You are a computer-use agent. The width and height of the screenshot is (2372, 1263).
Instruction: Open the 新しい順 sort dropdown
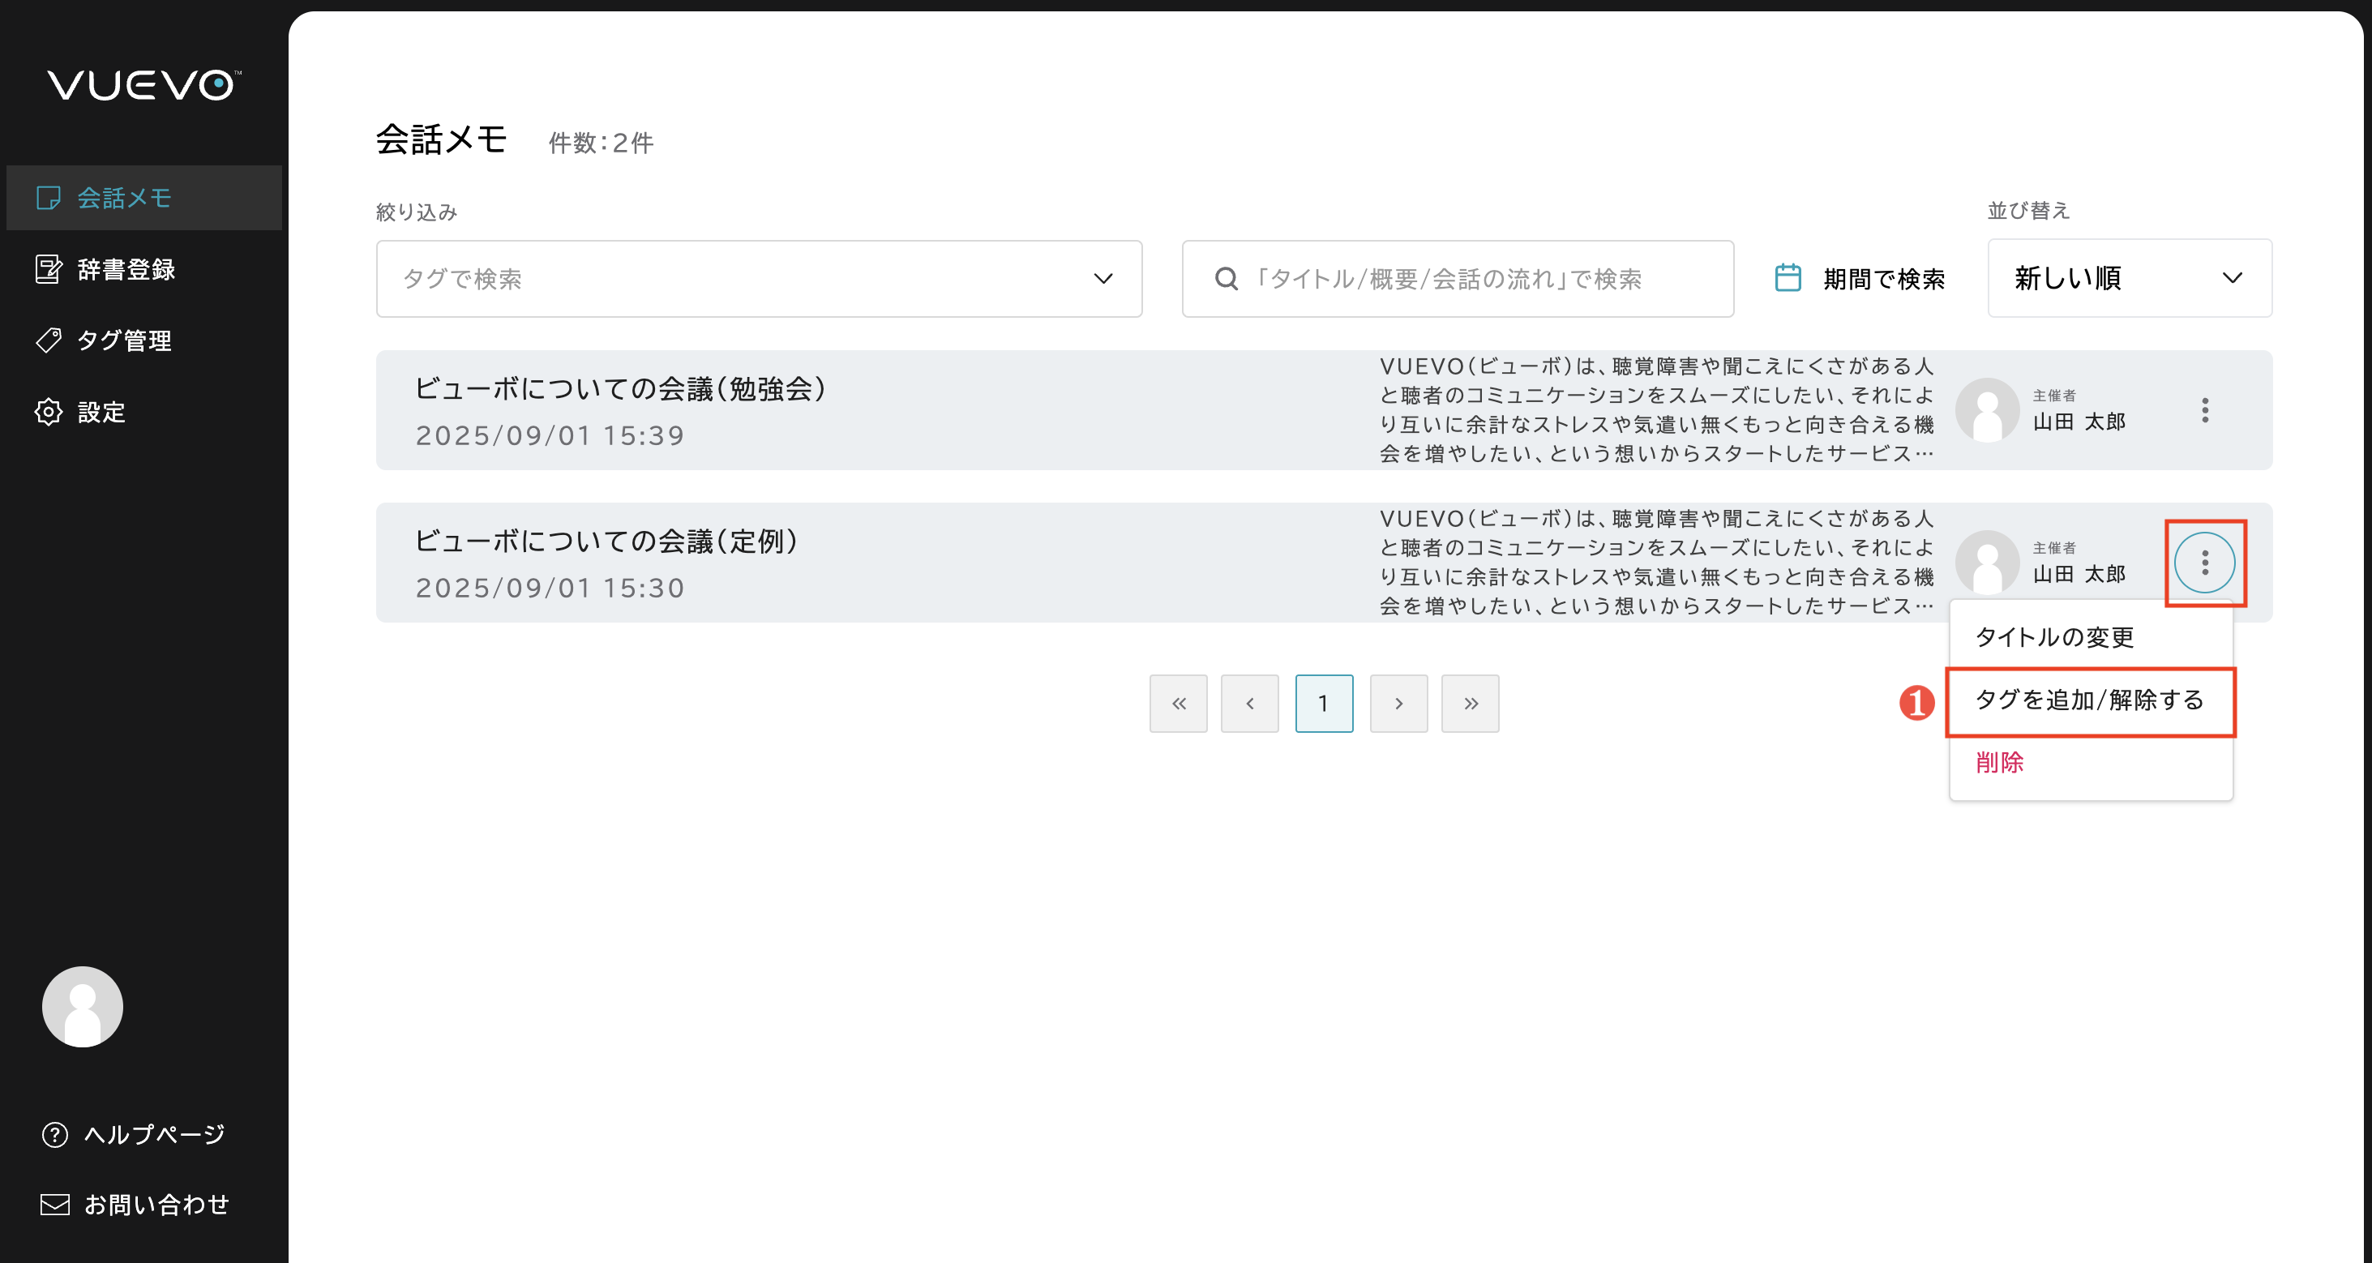(2129, 278)
